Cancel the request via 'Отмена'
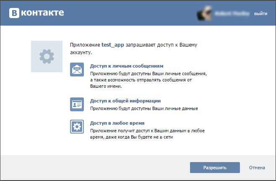This screenshot has height=181, width=276. pos(257,168)
